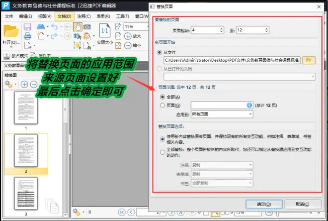328x221 pixels.
Task: Click the New document icon
Action: [41, 36]
